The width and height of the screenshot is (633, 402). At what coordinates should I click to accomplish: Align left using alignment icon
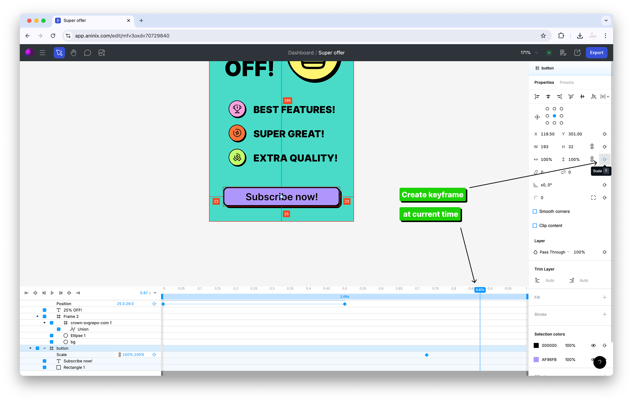pyautogui.click(x=537, y=97)
